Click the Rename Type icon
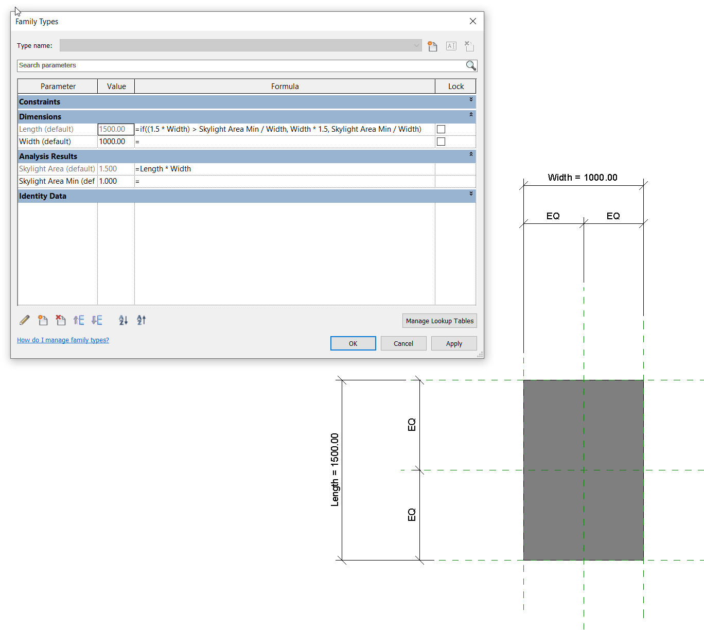The width and height of the screenshot is (704, 630). click(451, 46)
